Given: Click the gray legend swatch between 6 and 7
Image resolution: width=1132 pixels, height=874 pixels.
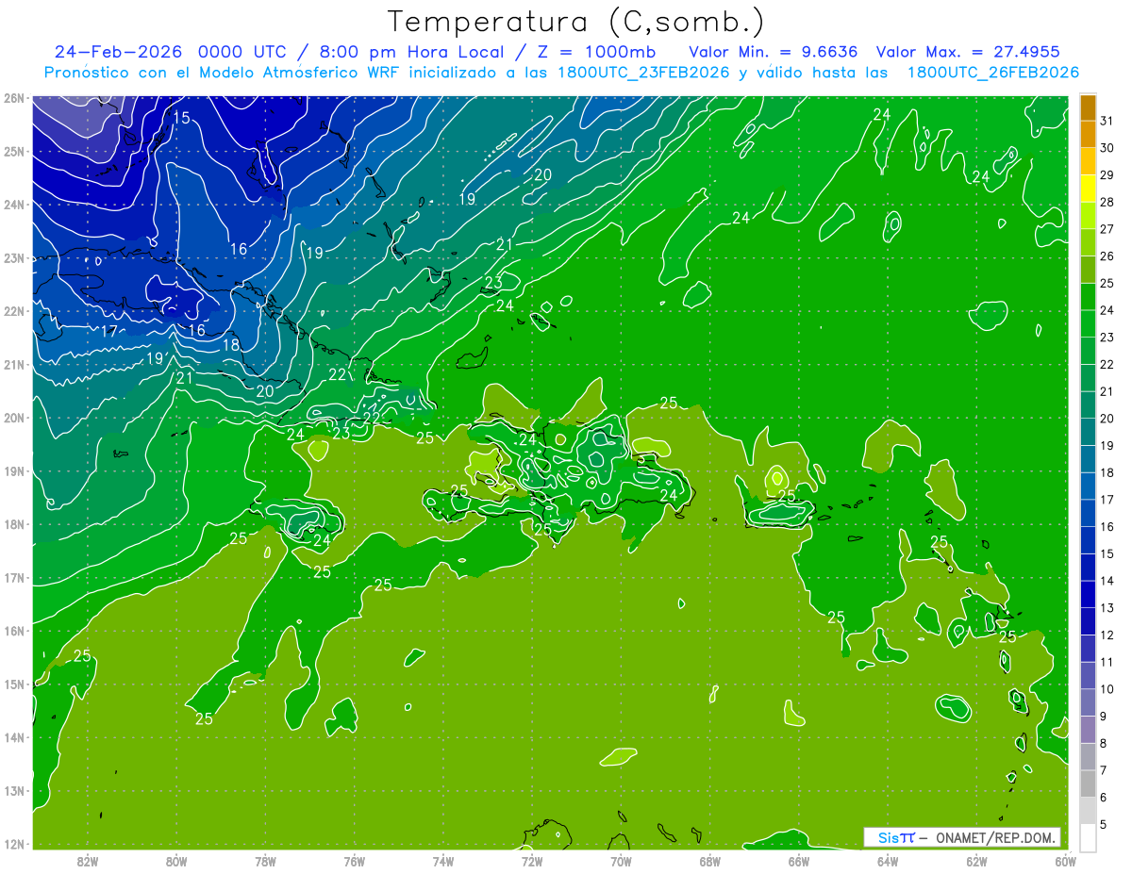Looking at the screenshot, I should click(x=1088, y=783).
